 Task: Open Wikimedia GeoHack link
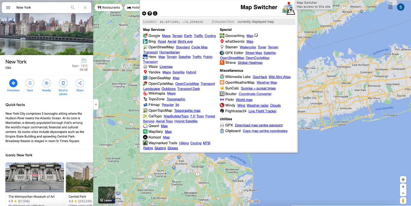click(260, 77)
